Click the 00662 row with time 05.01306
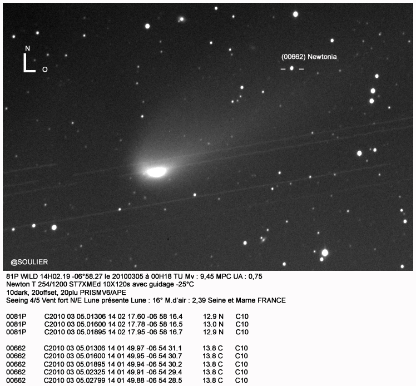 tap(127, 348)
